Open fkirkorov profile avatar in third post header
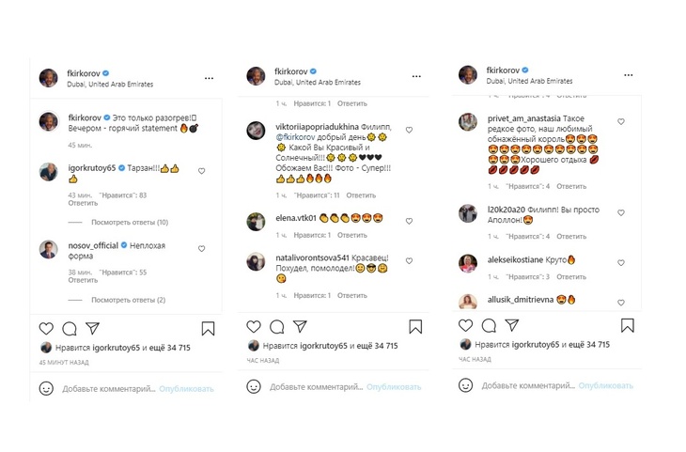Image resolution: width=686 pixels, height=452 pixels. (x=468, y=76)
